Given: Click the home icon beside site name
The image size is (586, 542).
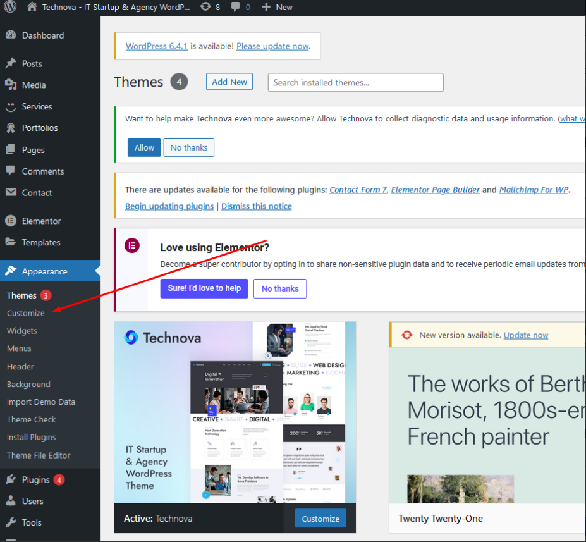Looking at the screenshot, I should (32, 7).
